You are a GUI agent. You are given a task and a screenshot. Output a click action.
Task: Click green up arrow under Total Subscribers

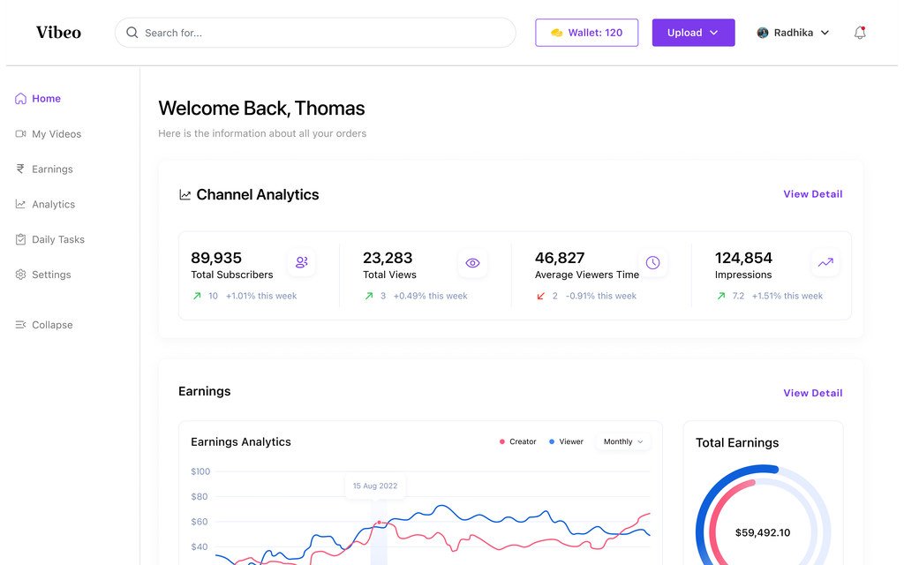pyautogui.click(x=197, y=296)
